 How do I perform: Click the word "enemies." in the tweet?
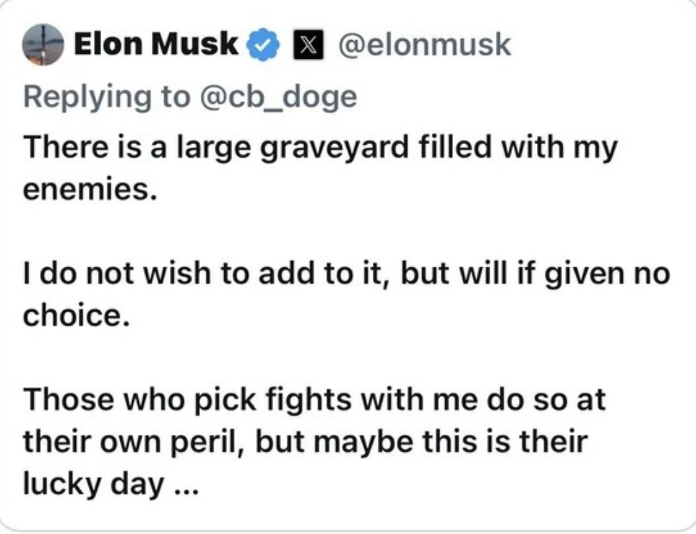90,189
